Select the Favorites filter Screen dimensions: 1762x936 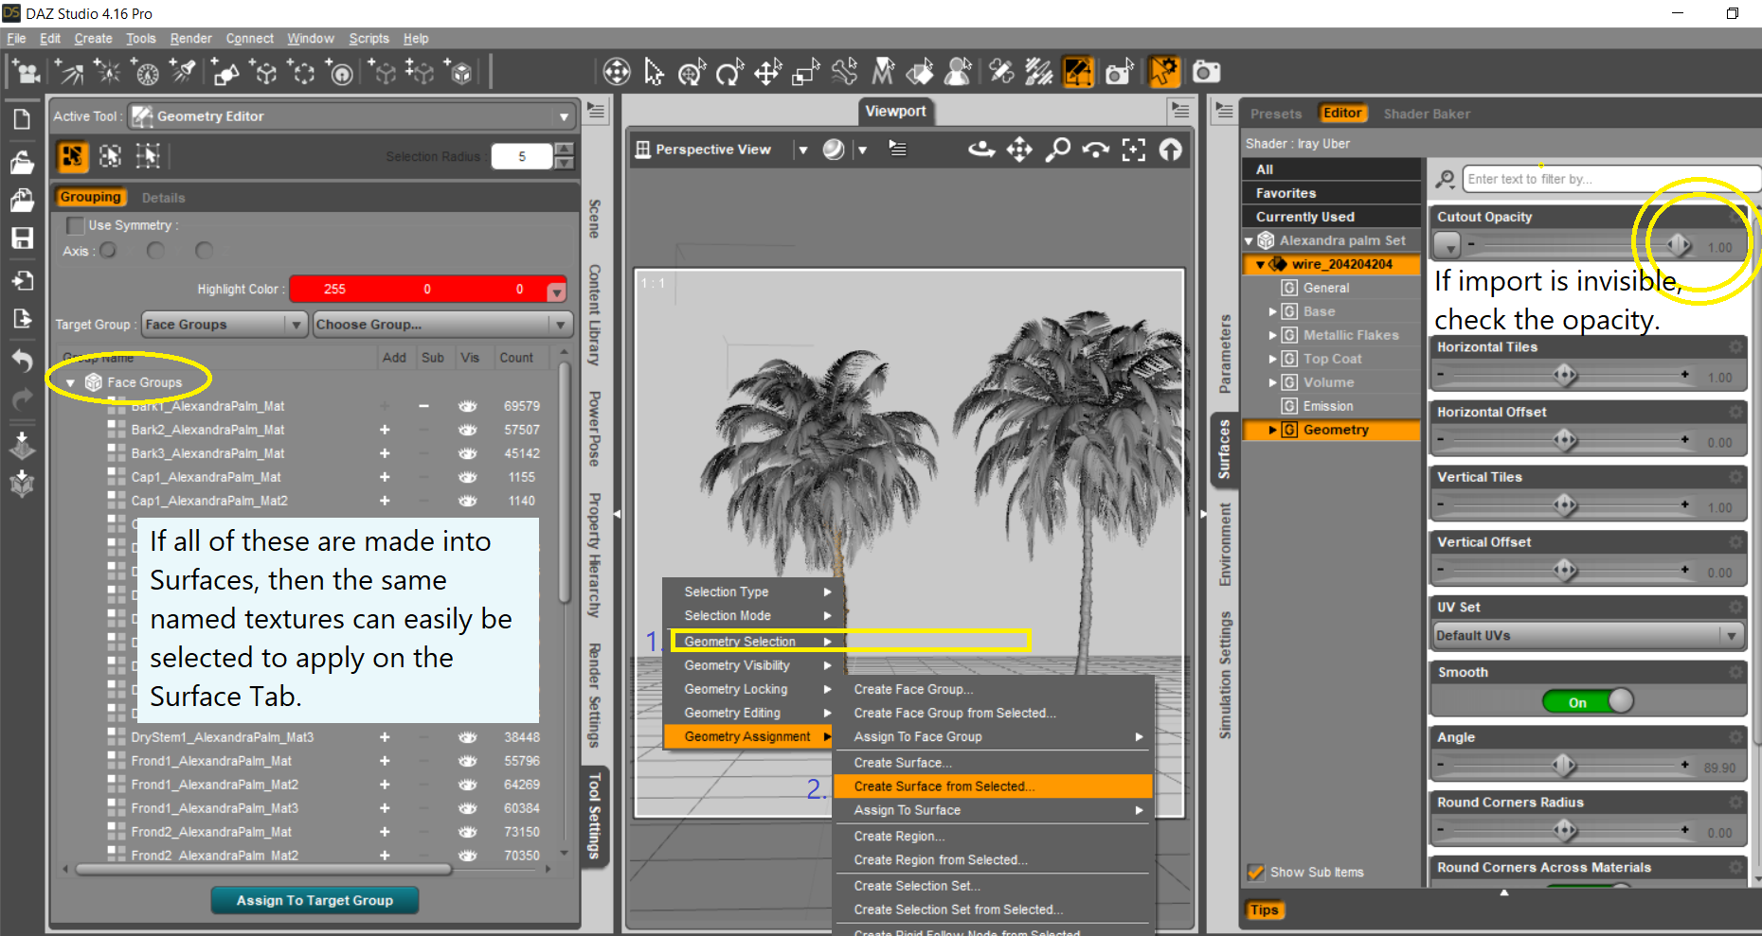coord(1331,193)
